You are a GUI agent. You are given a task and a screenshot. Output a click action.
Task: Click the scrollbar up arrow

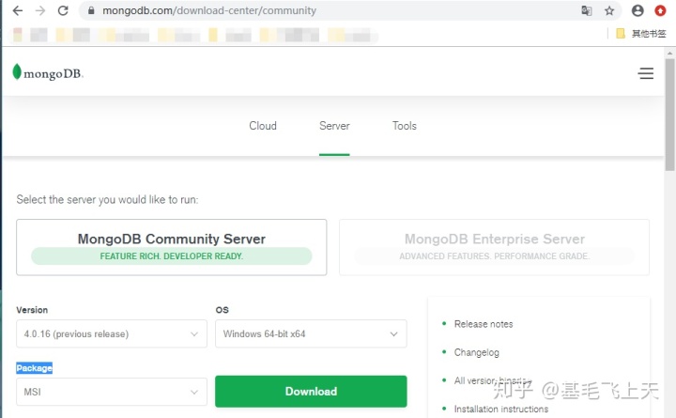point(669,53)
